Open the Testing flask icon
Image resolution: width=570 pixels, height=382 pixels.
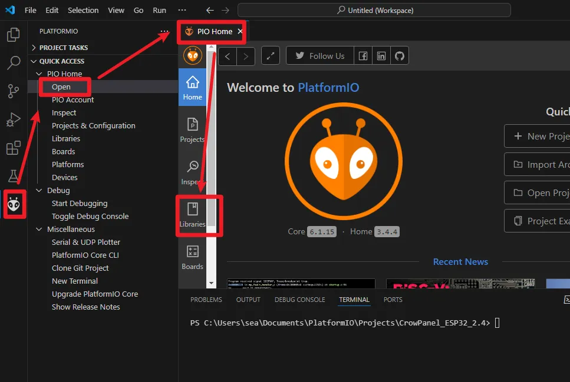13,175
